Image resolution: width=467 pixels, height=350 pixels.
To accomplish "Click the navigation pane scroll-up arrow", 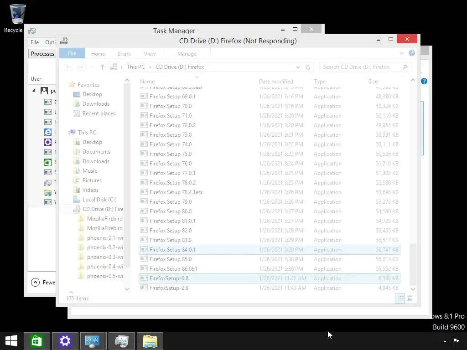I will 127,80.
